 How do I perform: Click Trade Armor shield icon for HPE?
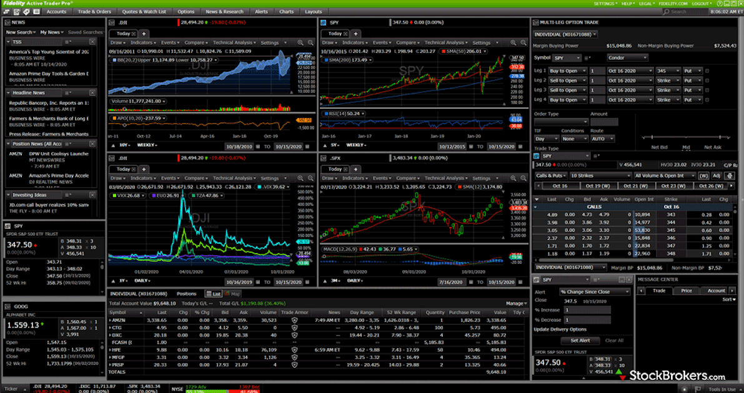(294, 350)
